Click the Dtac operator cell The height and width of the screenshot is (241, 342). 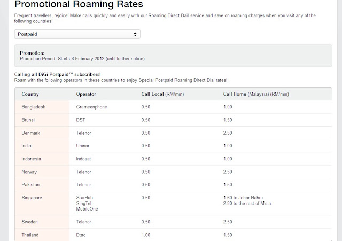point(81,235)
